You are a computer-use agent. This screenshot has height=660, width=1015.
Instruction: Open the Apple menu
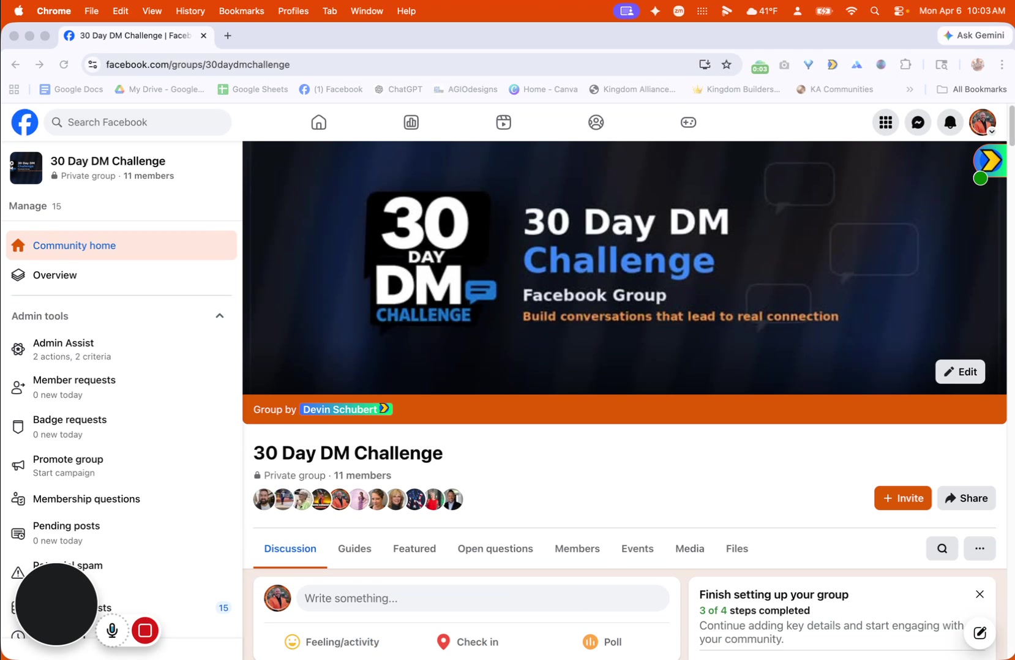[x=18, y=11]
